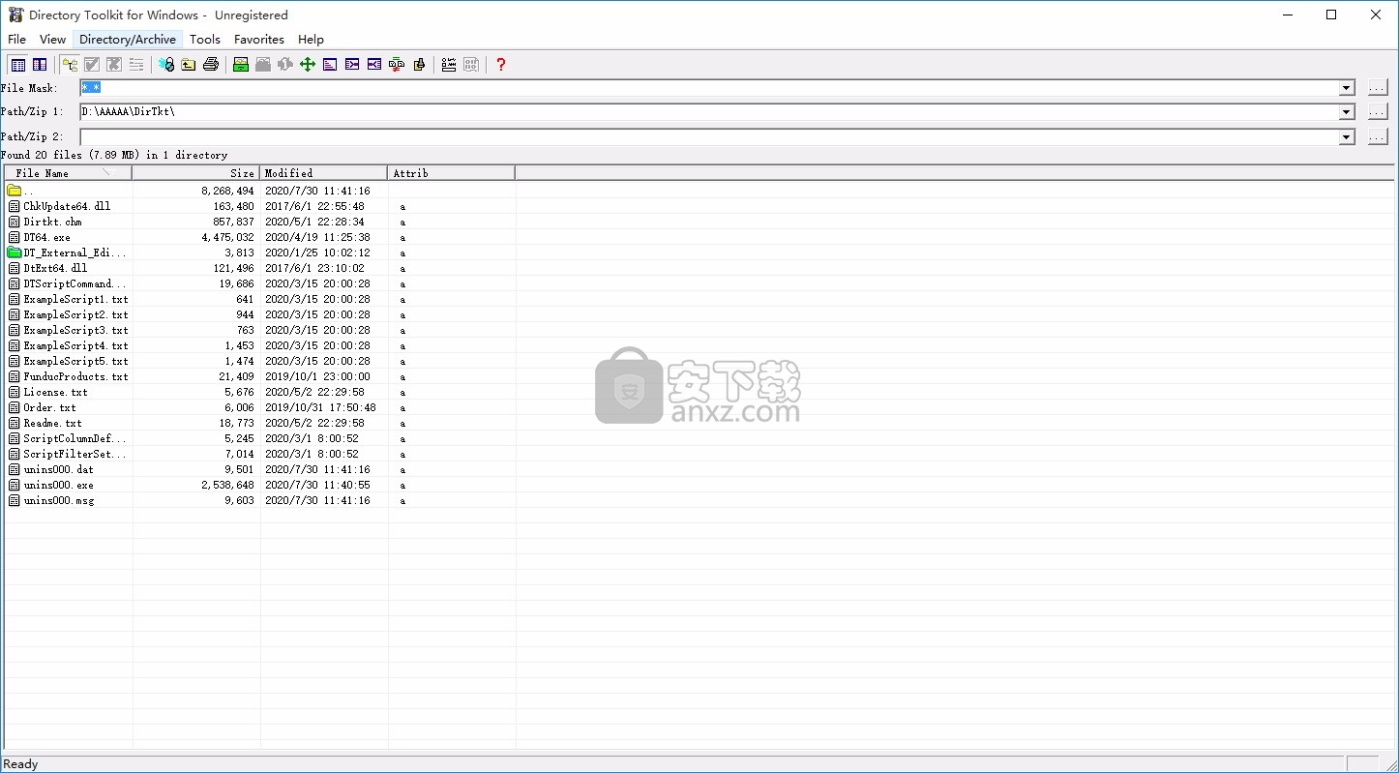Select the Order.txt file
1399x773 pixels.
coord(49,407)
